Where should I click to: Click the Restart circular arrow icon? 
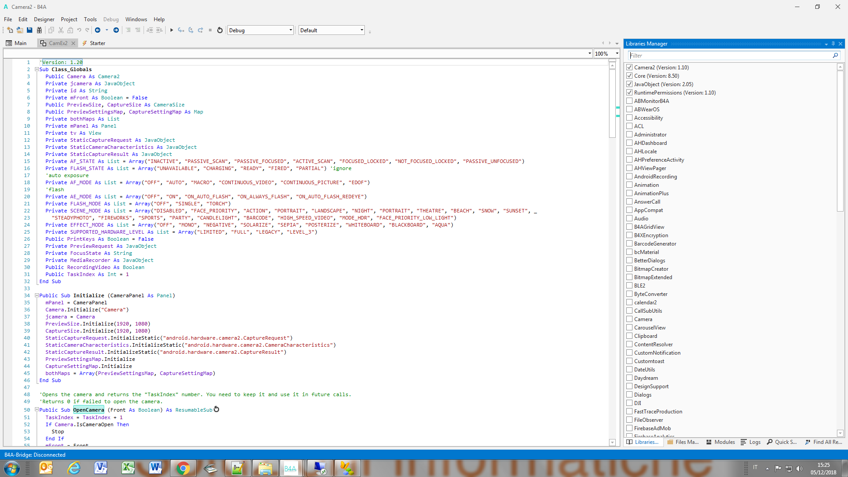coord(220,30)
